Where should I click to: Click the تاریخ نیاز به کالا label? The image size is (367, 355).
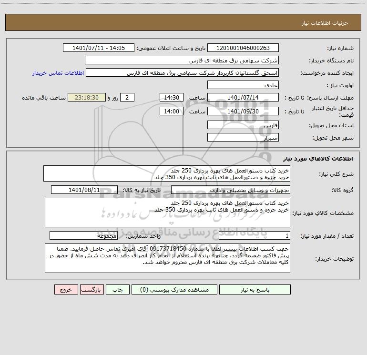coord(142,190)
